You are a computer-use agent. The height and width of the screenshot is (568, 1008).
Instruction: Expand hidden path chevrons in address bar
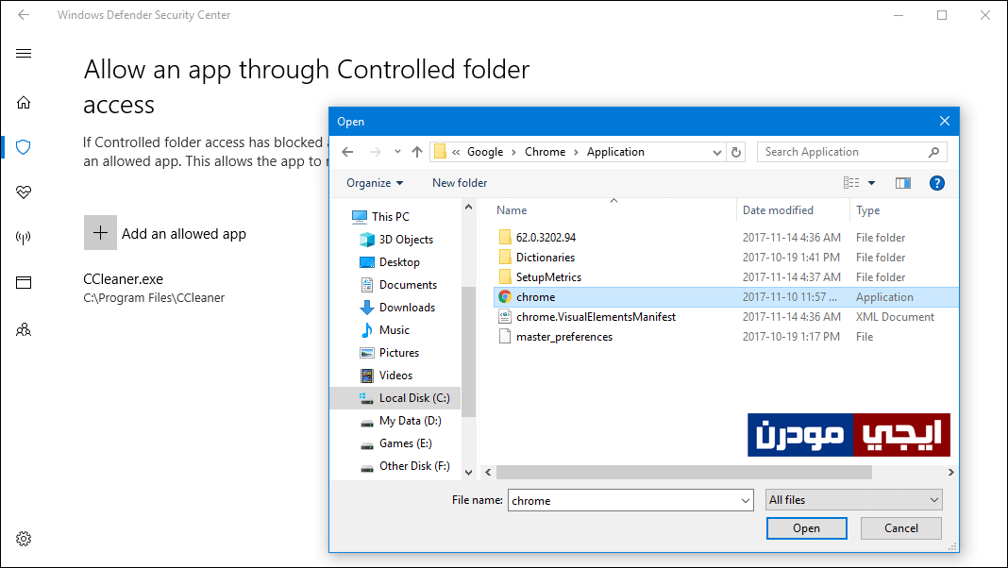pyautogui.click(x=456, y=152)
